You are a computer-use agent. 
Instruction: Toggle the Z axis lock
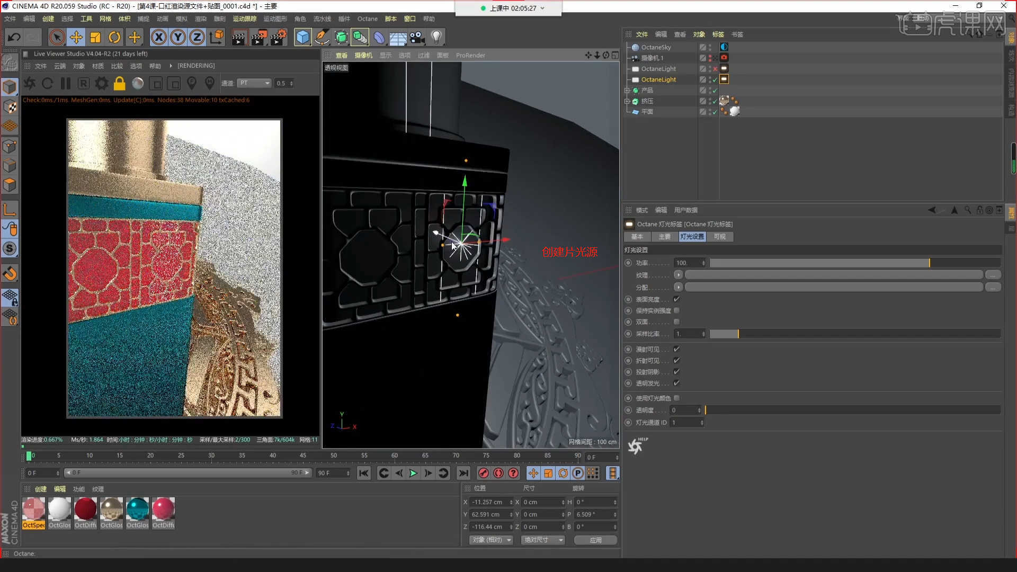197,37
